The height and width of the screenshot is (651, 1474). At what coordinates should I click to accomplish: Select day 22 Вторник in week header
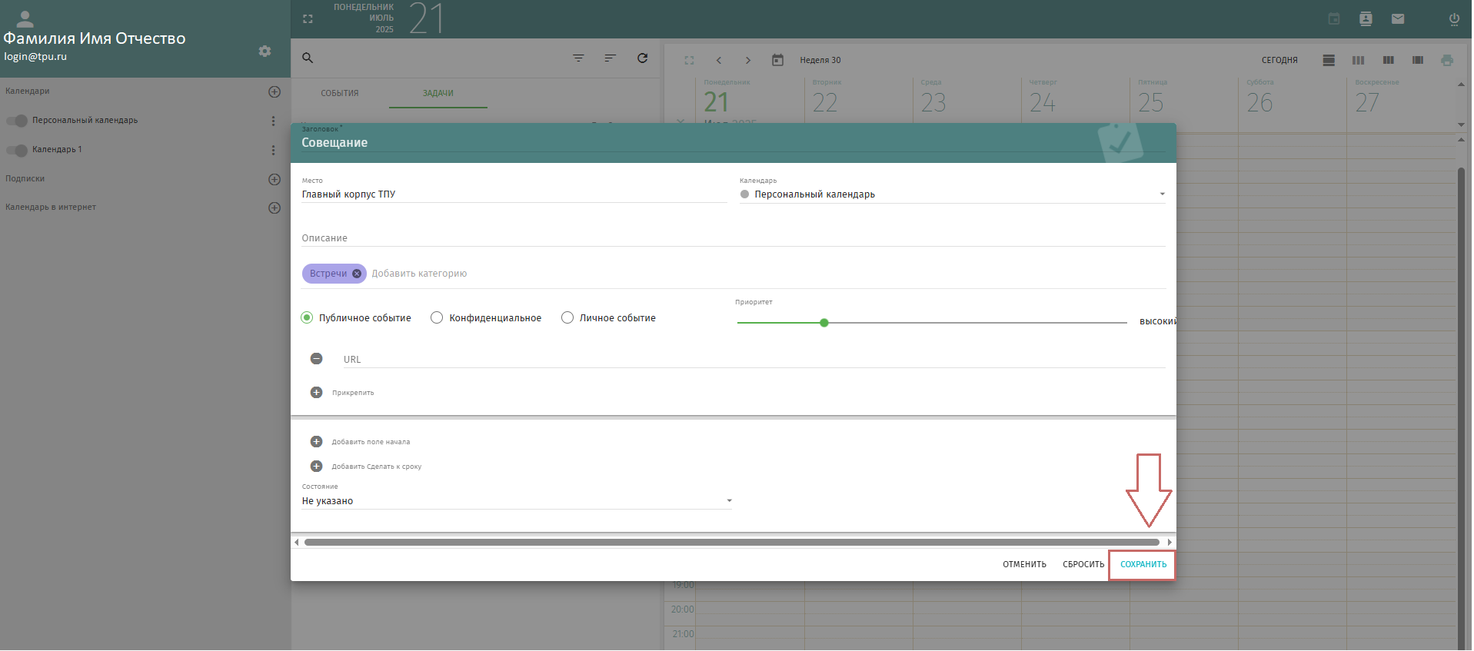[x=825, y=102]
